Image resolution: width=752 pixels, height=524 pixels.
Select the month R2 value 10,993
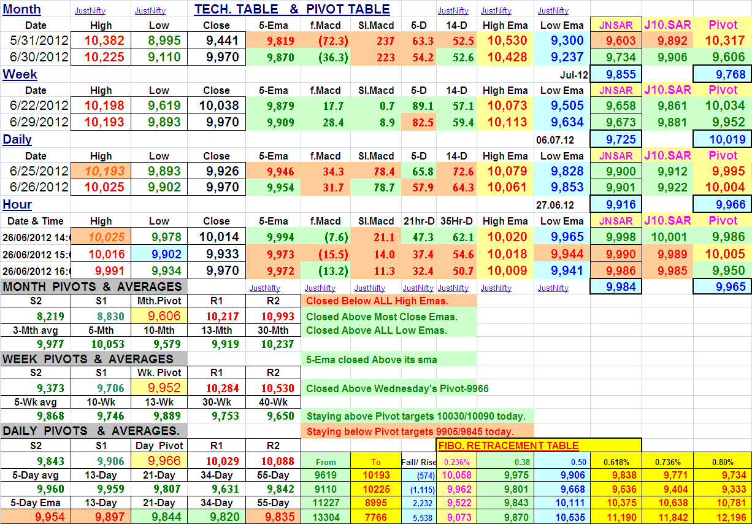(x=273, y=316)
